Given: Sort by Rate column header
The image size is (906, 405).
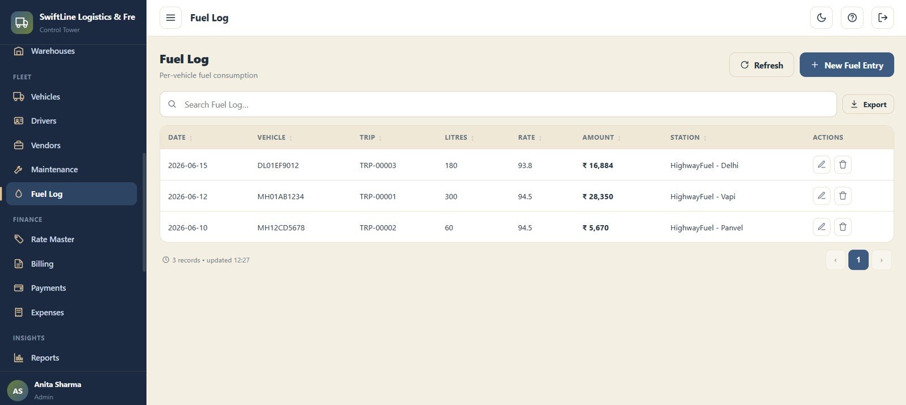Looking at the screenshot, I should coord(529,137).
